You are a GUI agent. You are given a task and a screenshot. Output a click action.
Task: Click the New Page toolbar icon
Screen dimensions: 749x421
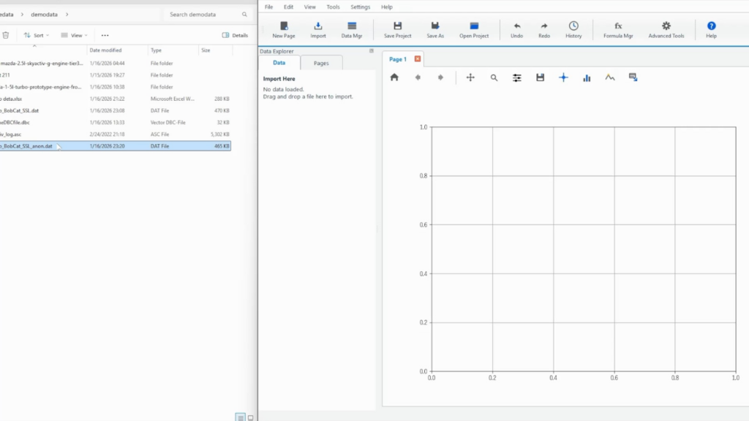coord(284,26)
